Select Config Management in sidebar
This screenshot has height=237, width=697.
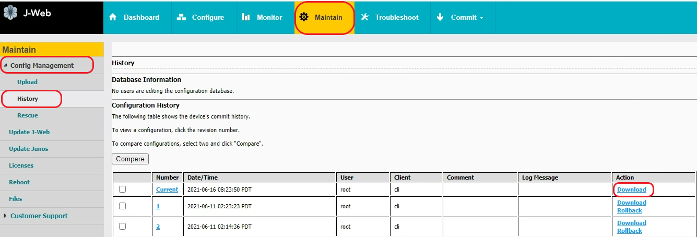click(42, 65)
